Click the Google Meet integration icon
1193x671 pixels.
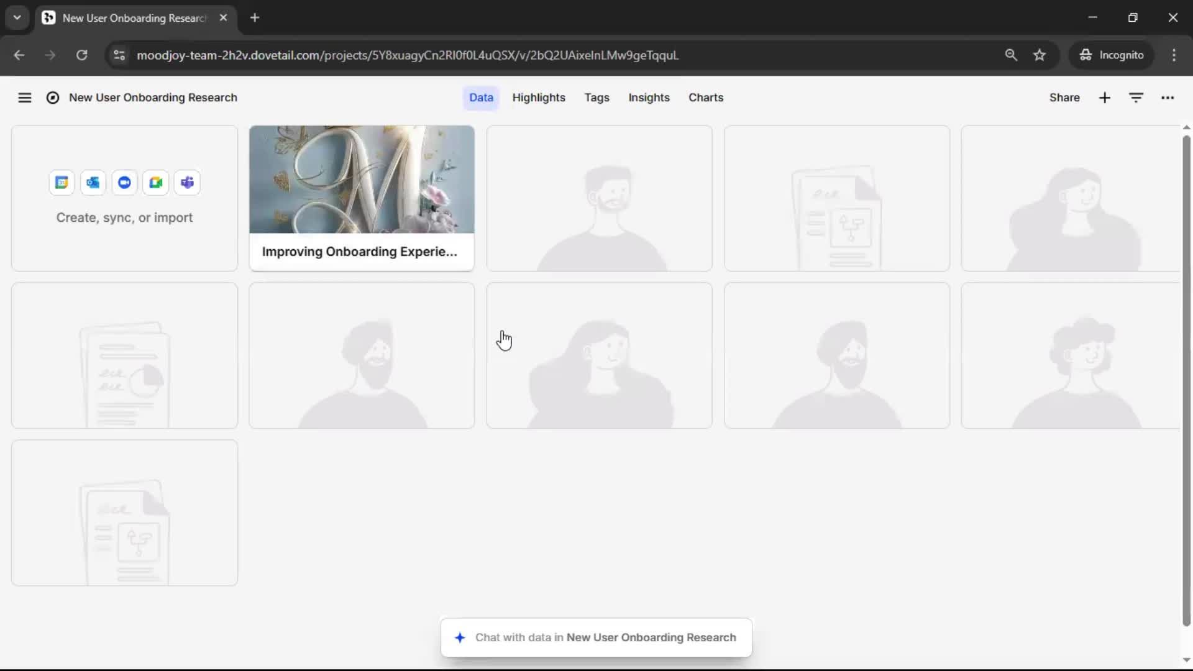point(156,183)
